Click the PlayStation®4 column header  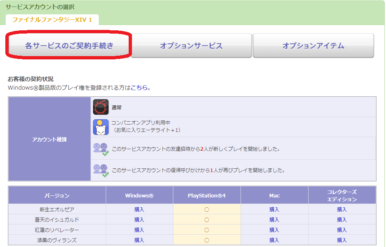point(207,195)
